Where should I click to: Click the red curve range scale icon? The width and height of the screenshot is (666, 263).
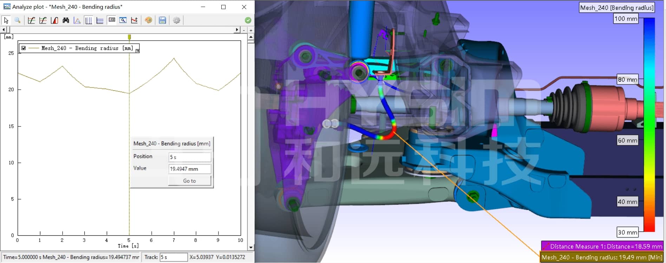134,20
